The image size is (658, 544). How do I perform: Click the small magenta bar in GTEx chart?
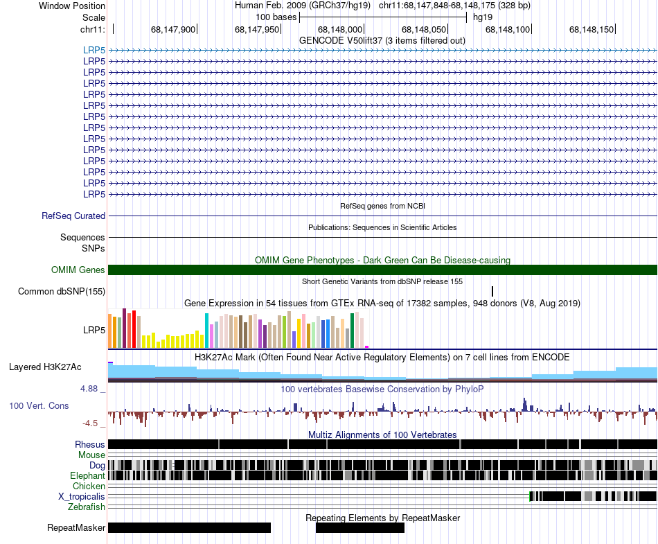pyautogui.click(x=367, y=346)
